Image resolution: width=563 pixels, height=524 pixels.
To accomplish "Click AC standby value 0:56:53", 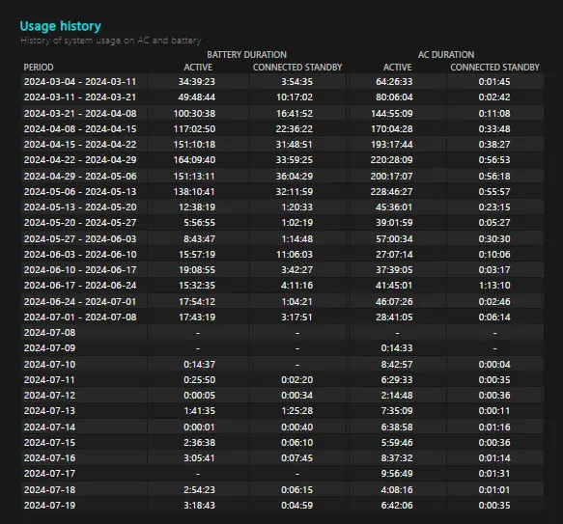I will click(494, 160).
